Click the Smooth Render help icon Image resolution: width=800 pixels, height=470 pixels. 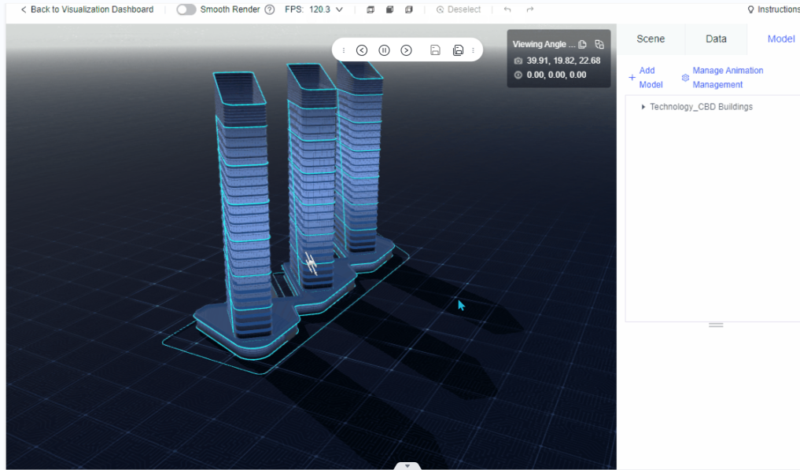click(x=270, y=9)
